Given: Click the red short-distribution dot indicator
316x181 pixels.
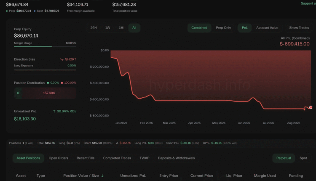Looking at the screenshot, I should tap(62, 83).
